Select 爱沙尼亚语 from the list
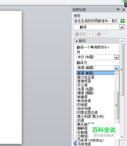Screen dimensions: 127x146 pos(95,77)
